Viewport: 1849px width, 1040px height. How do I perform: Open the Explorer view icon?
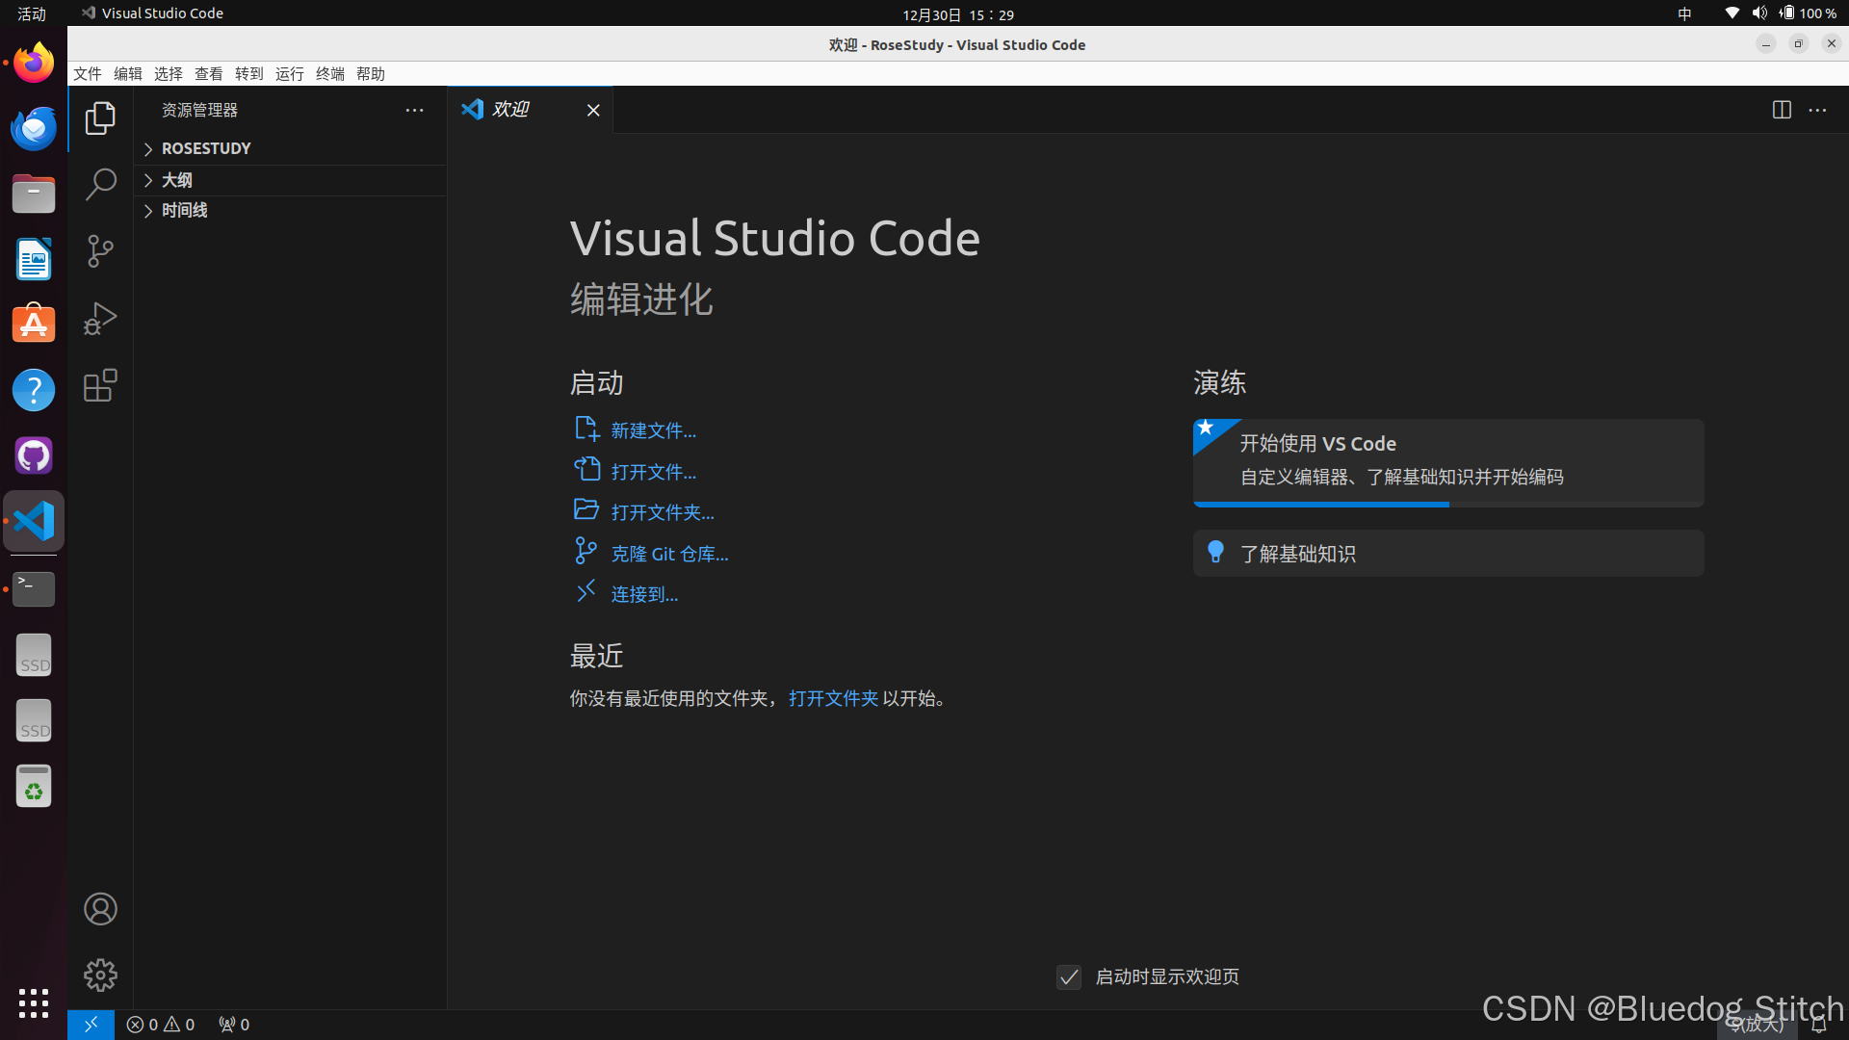(100, 117)
